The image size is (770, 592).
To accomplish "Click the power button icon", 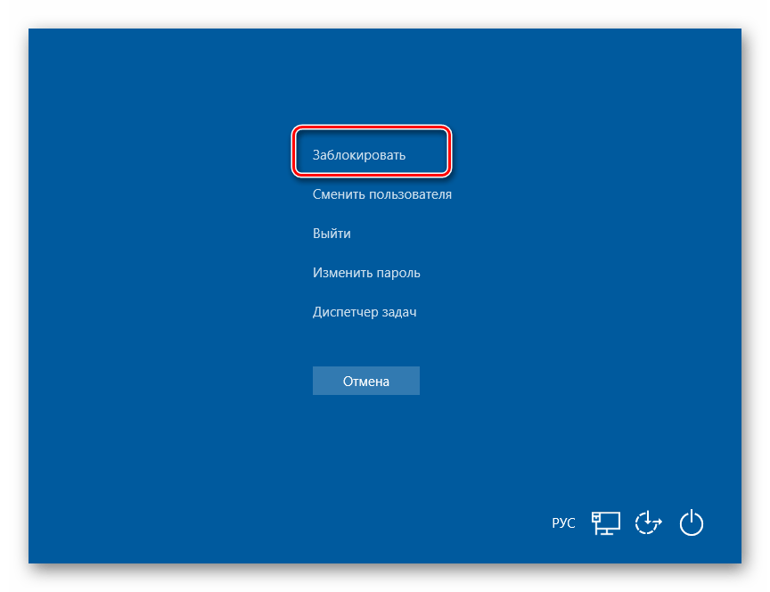I will [692, 522].
